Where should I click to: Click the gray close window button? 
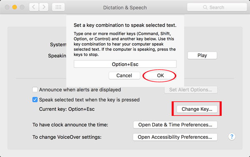pyautogui.click(x=7, y=7)
